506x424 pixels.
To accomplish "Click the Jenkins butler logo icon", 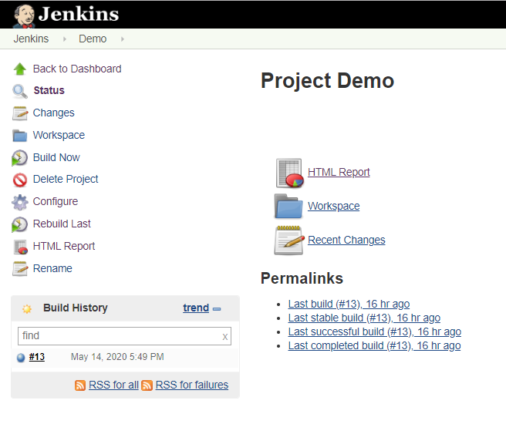I will click(24, 15).
